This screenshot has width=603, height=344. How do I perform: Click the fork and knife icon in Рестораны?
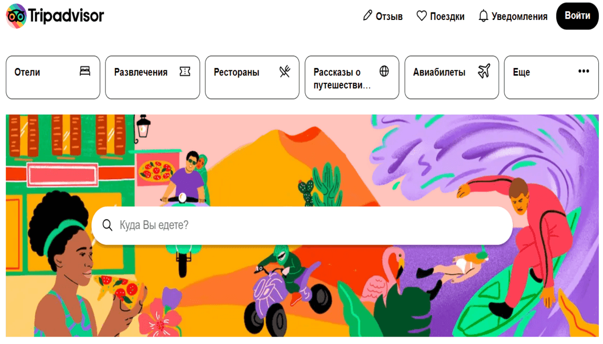click(x=285, y=71)
